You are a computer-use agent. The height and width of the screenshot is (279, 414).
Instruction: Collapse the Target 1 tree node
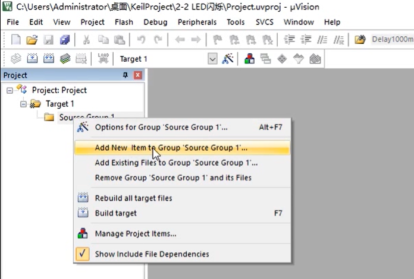[x=23, y=104]
